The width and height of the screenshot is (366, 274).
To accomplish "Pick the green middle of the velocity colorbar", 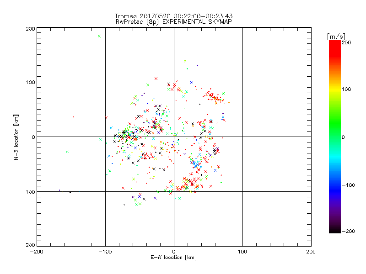I will (x=335, y=127).
